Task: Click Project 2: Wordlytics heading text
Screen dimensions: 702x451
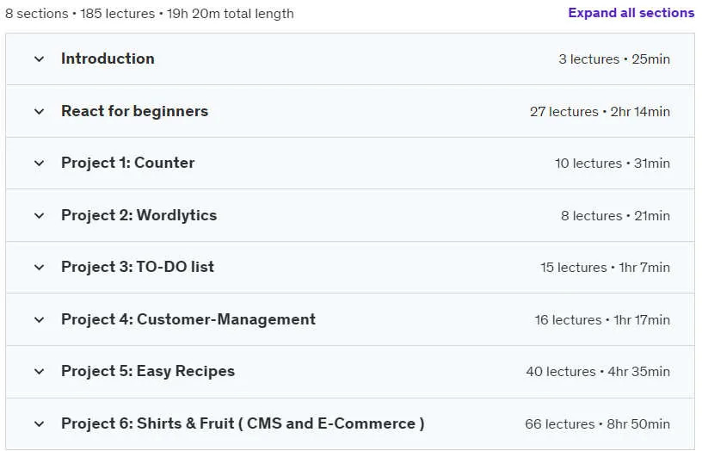Action: 139,215
